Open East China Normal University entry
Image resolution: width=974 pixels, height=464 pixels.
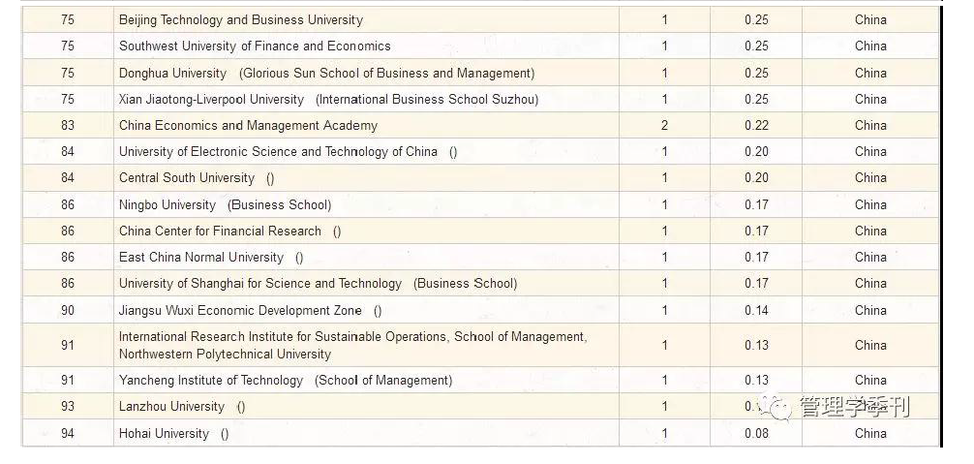coord(201,257)
